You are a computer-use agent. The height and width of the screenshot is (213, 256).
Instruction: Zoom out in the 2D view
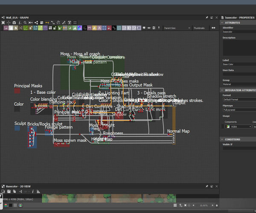pos(193,205)
